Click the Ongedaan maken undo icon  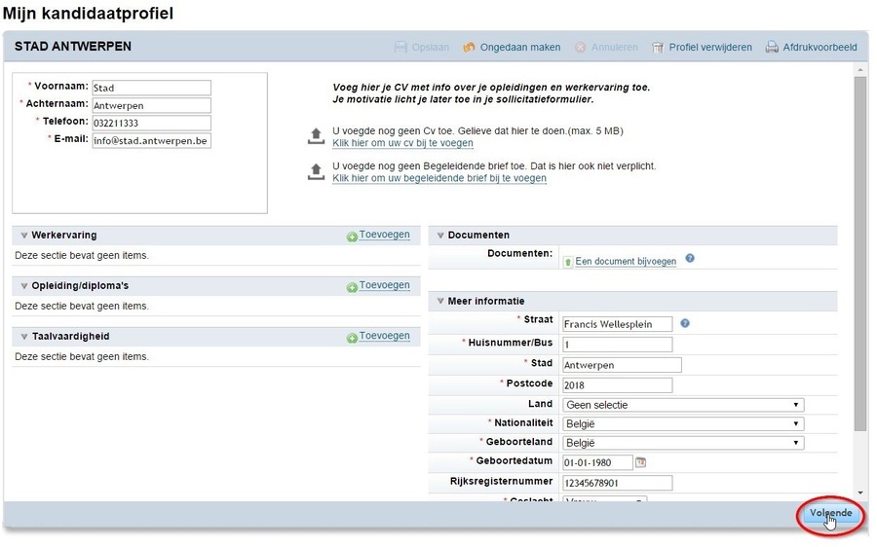[469, 47]
